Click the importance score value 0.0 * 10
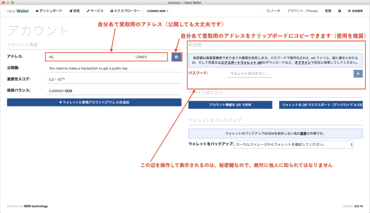Viewport: 370px width, 213px height. point(57,79)
